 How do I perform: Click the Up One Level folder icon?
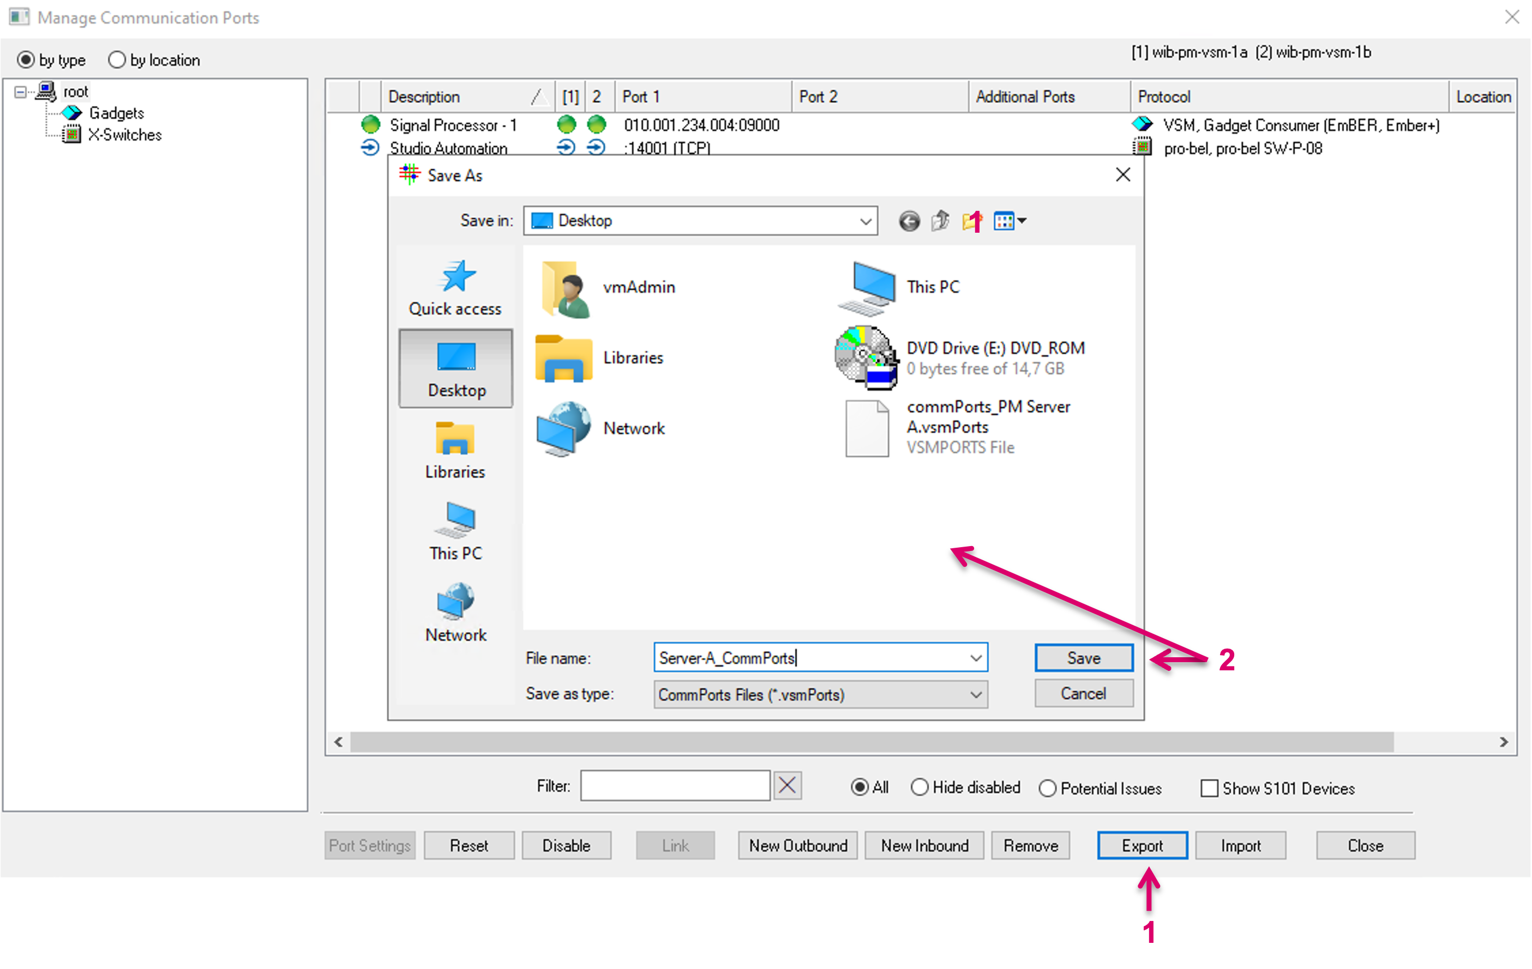(940, 221)
